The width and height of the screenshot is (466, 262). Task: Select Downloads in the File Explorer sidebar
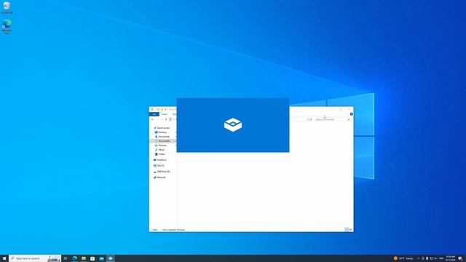[162, 137]
